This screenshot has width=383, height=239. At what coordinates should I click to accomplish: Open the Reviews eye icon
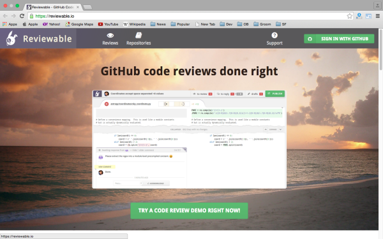click(110, 36)
